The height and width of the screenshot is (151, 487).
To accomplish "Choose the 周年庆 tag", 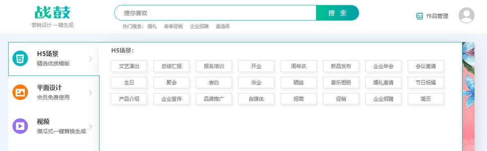I will (299, 66).
